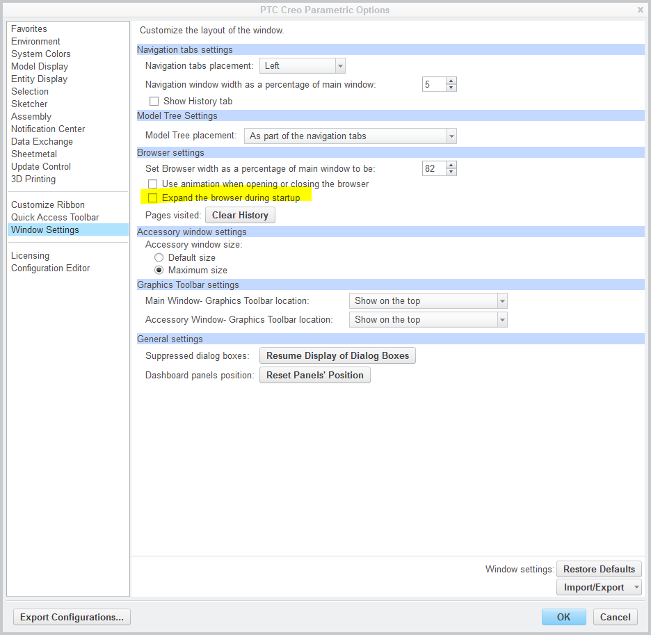Open Customize Ribbon category
The image size is (651, 635).
coord(48,204)
